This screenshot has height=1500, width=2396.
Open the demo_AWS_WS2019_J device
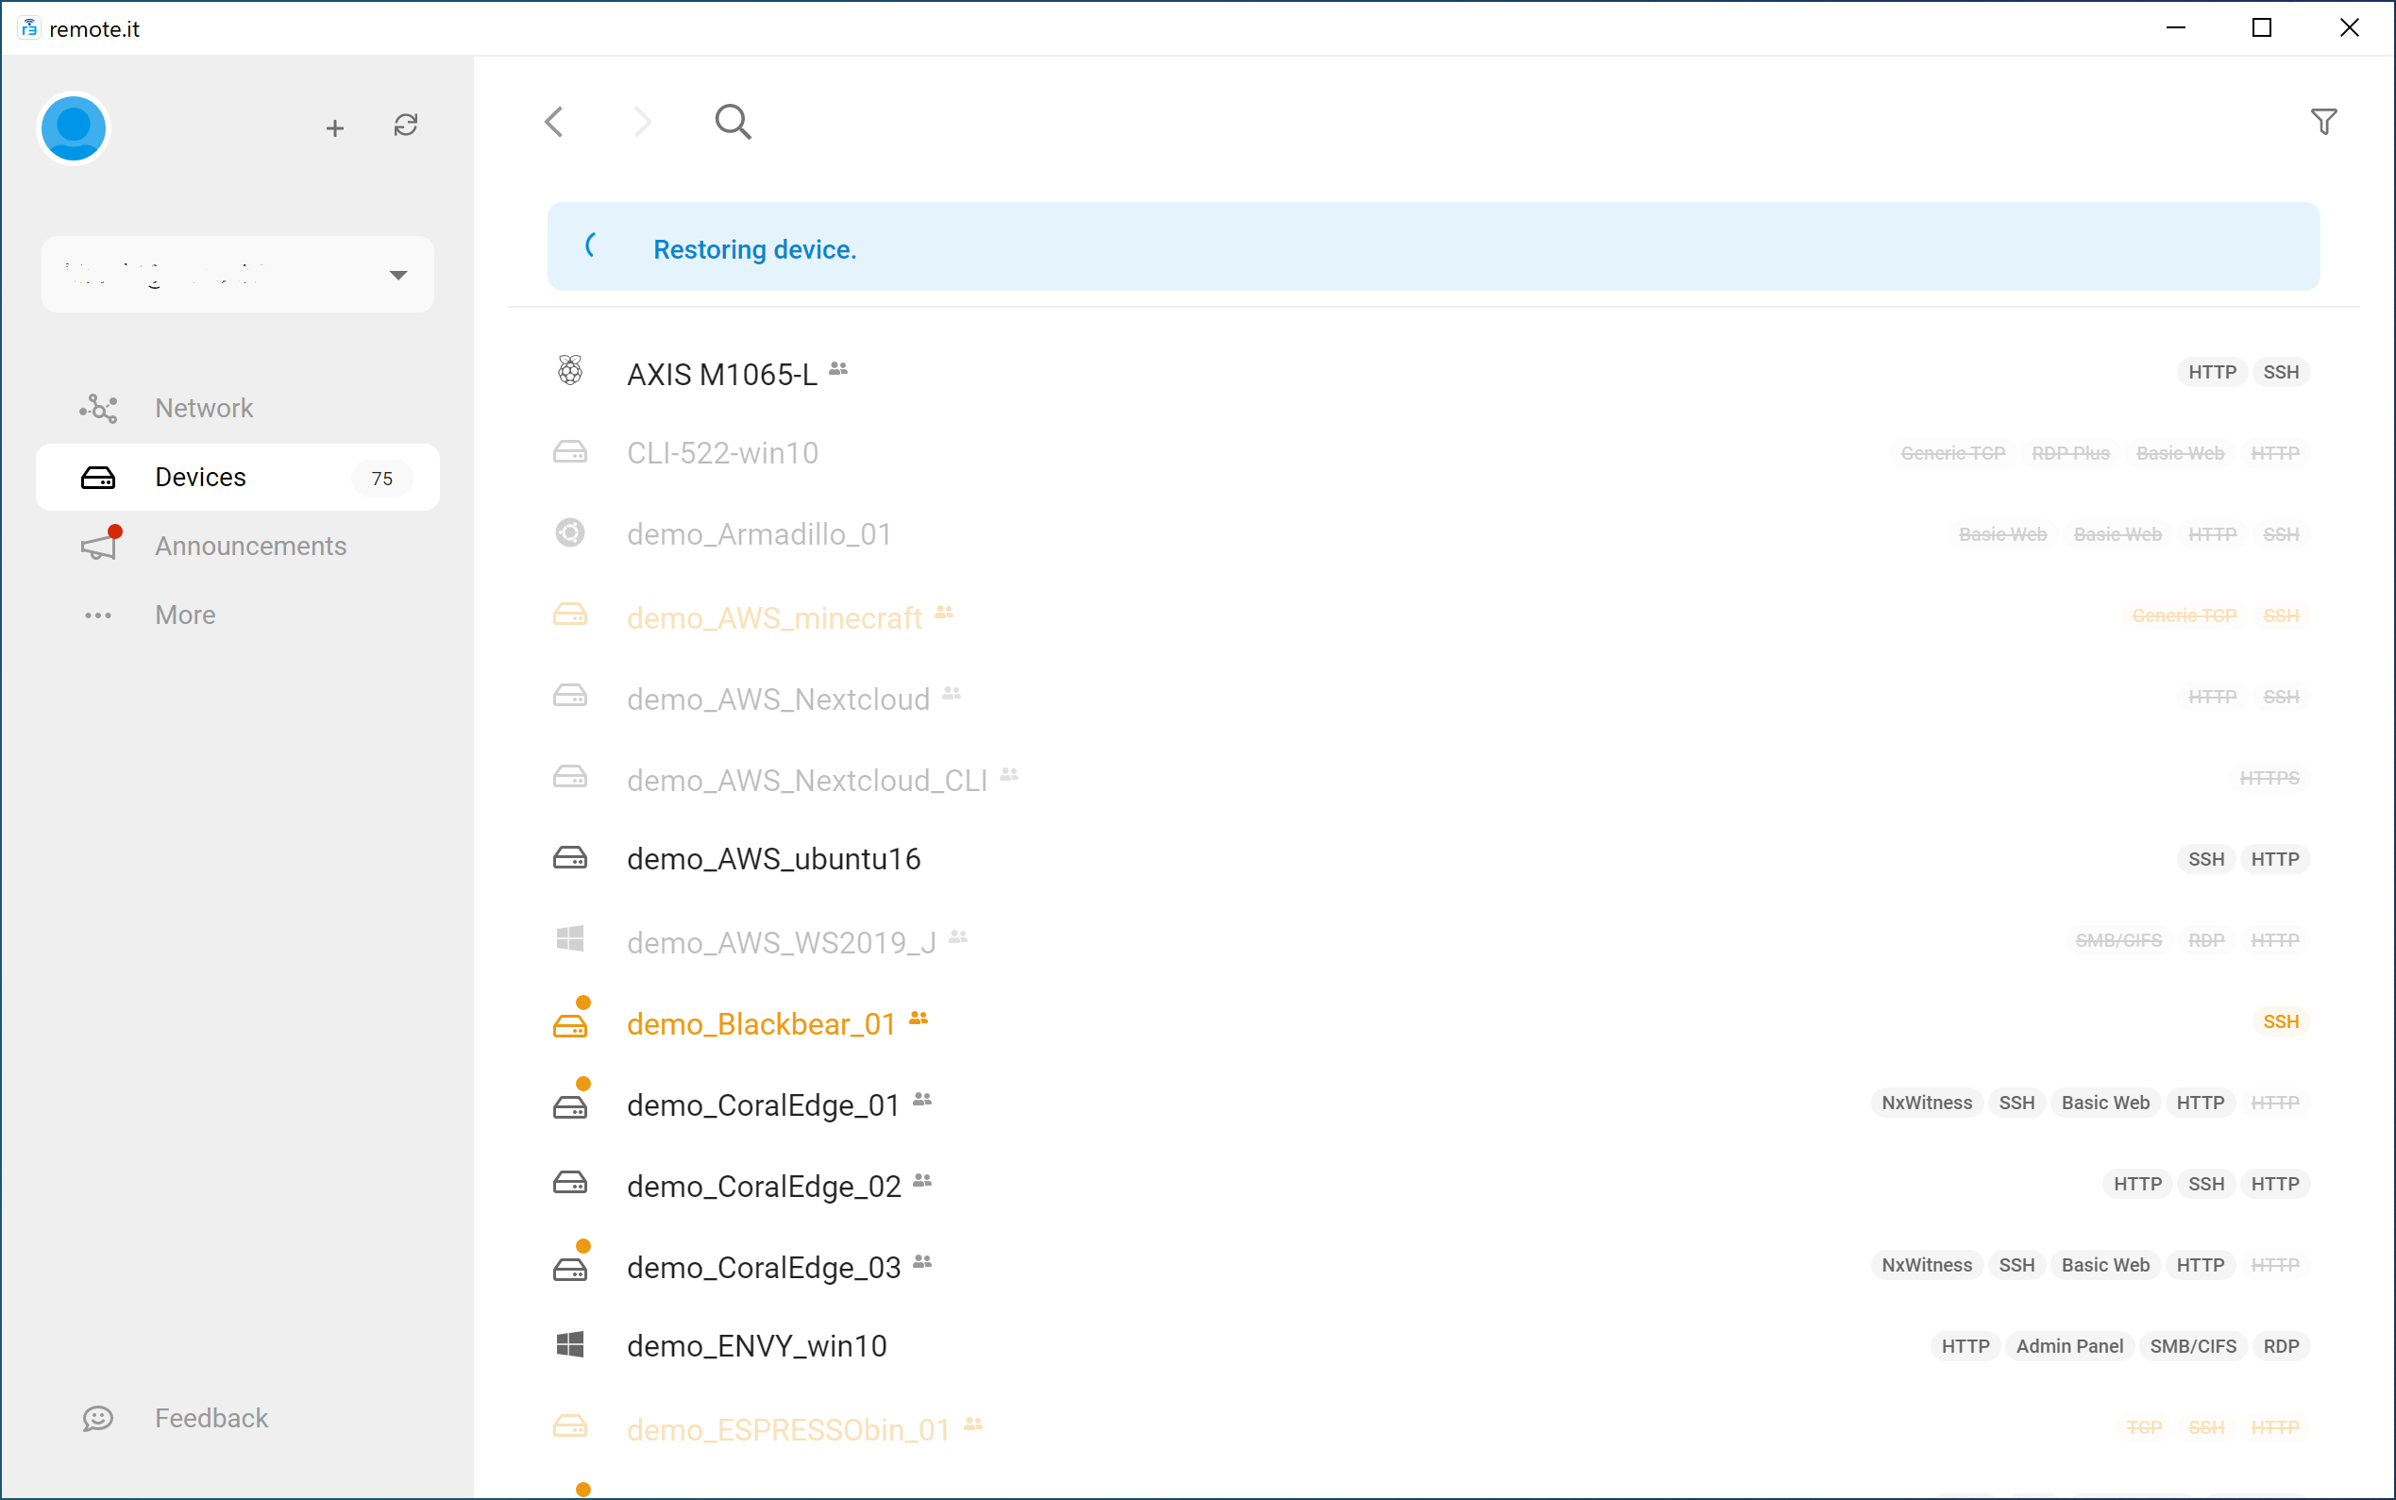(x=782, y=942)
